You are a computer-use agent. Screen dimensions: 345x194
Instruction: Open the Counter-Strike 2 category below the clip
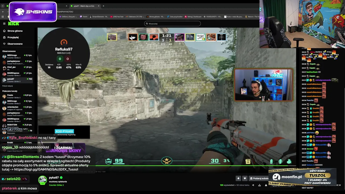coord(56,185)
